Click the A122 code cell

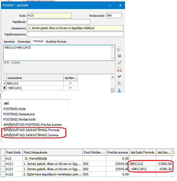pos(14,174)
